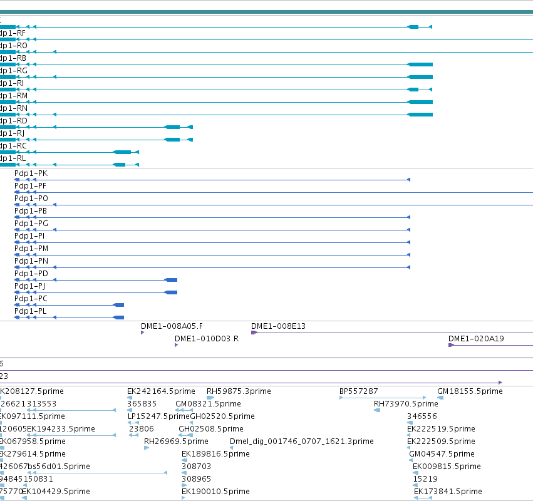This screenshot has width=533, height=501.
Task: Click the EK194233.5prime label
Action: [61, 429]
